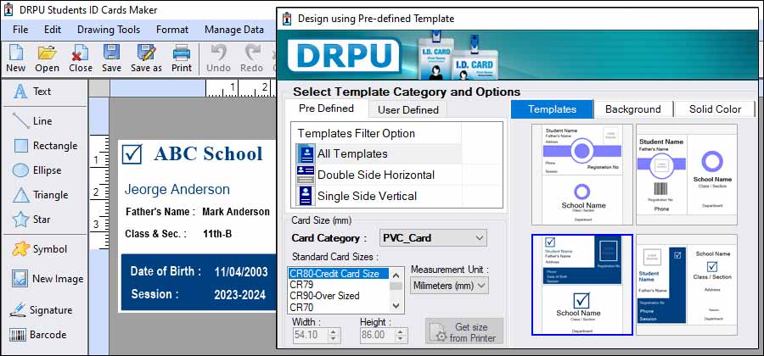This screenshot has height=356, width=764.
Task: Choose the selected blue checkmark template thumbnail
Action: pyautogui.click(x=581, y=285)
